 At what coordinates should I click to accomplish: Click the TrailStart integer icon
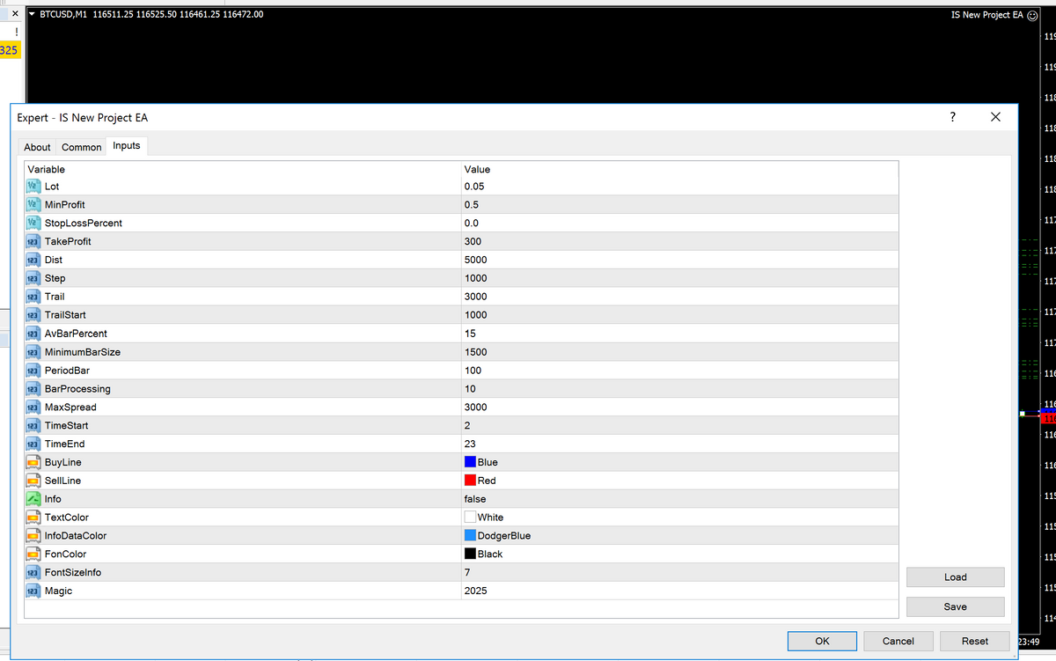[x=33, y=315]
